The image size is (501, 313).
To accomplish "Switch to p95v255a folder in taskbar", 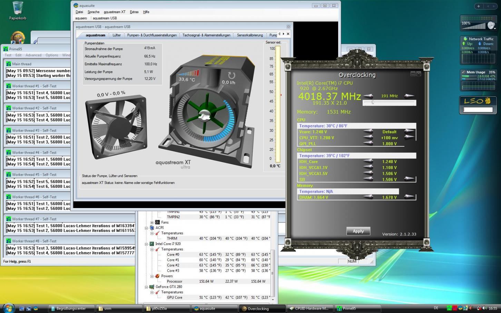I will pos(166,309).
